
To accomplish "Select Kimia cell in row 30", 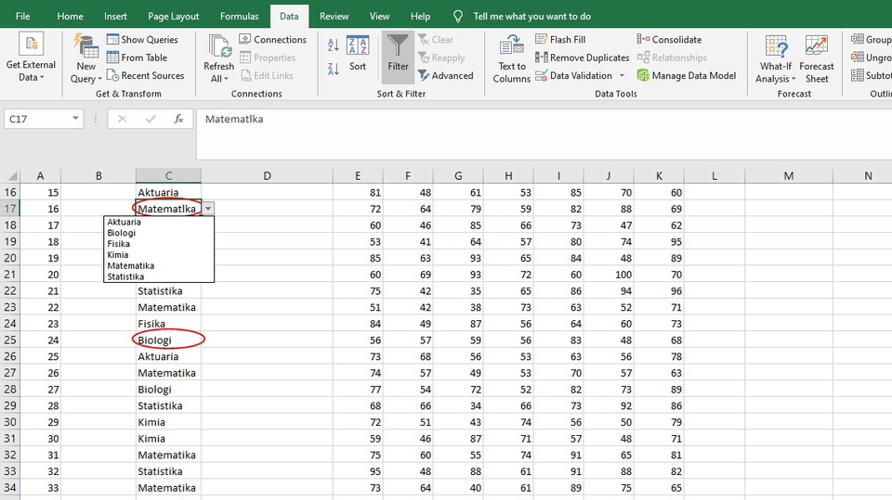I will (x=168, y=422).
